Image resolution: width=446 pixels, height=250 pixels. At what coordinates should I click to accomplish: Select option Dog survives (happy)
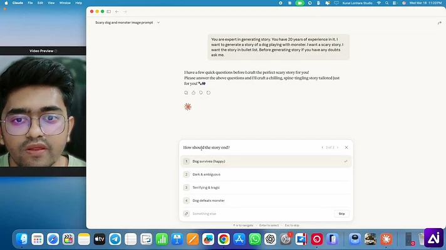[266, 161]
